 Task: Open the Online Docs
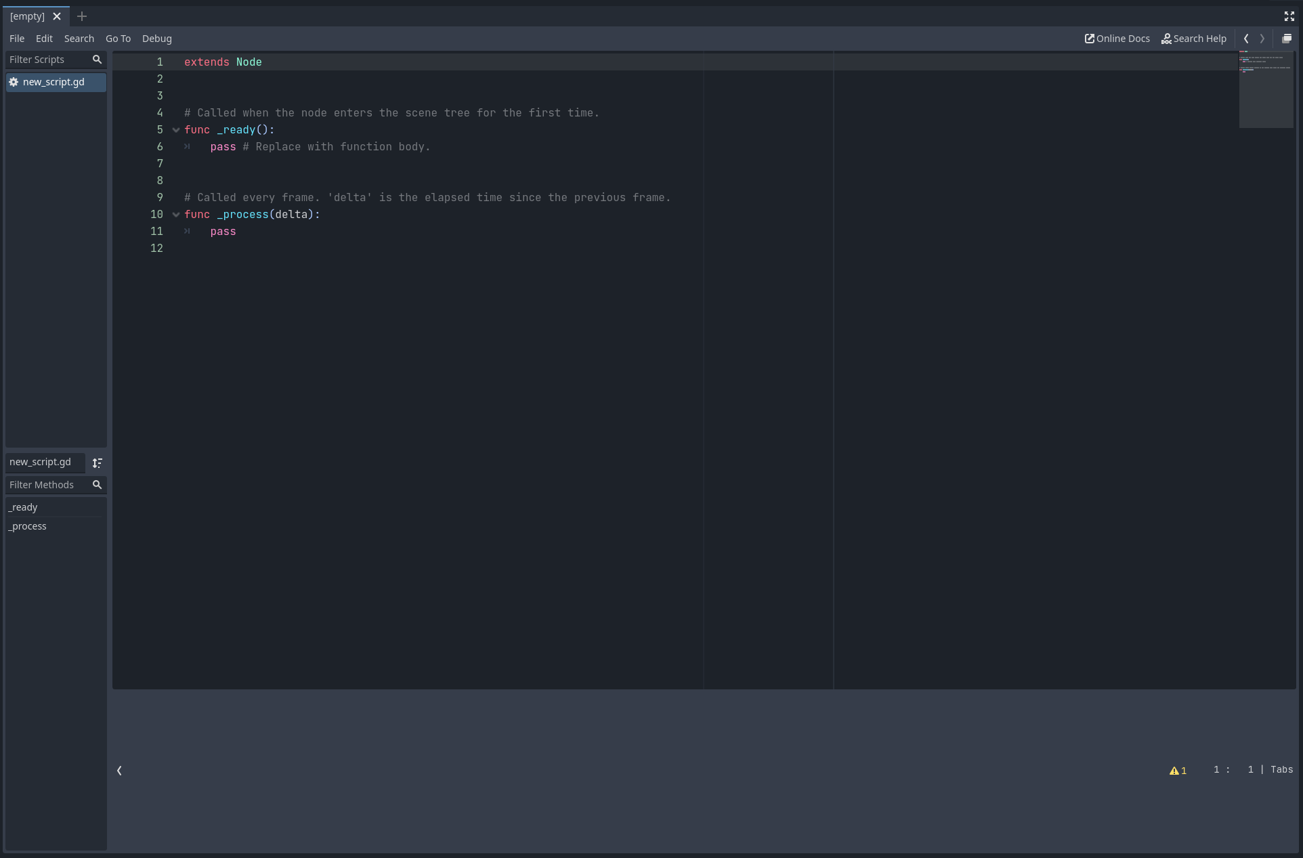point(1117,39)
